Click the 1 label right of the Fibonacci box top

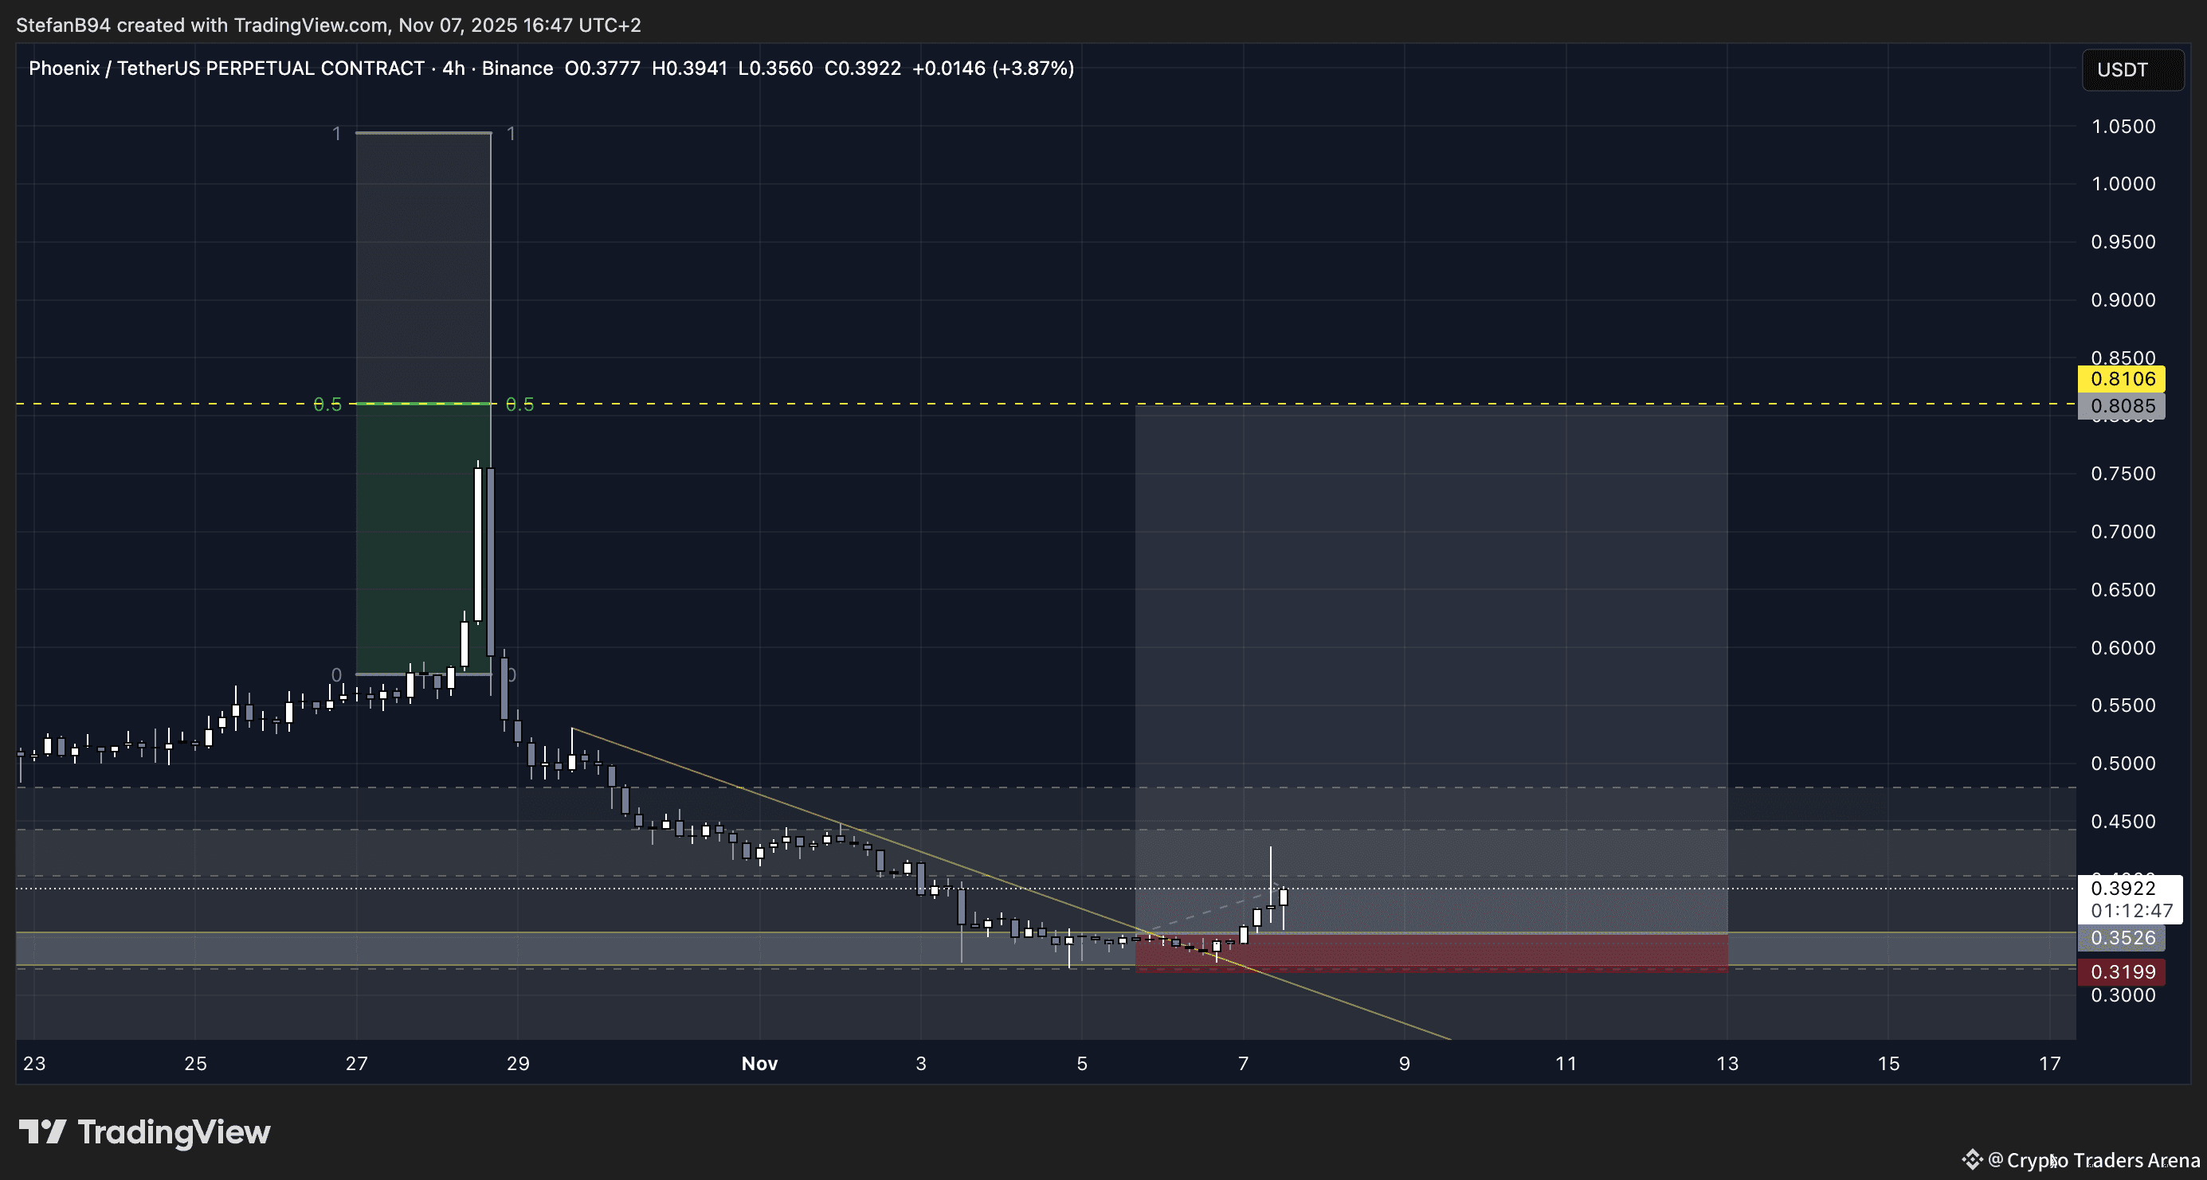(511, 134)
